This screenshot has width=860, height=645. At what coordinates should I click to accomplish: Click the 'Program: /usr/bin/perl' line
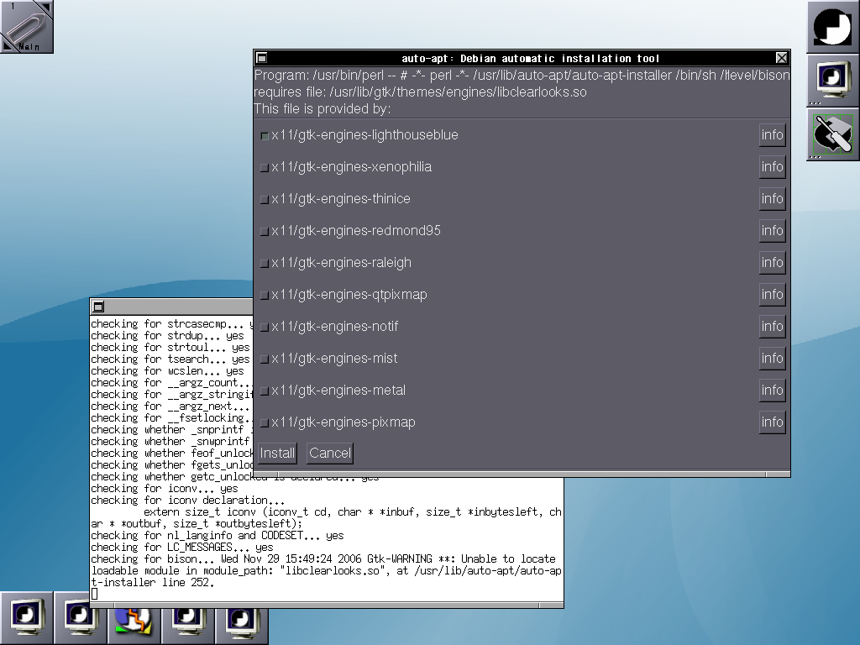click(522, 75)
